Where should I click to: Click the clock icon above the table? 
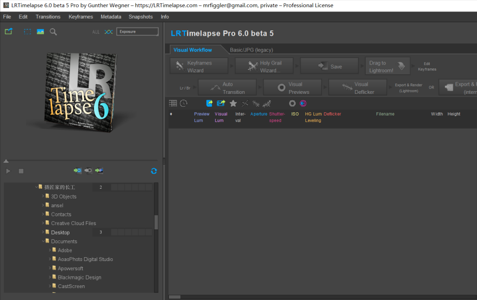coord(184,103)
